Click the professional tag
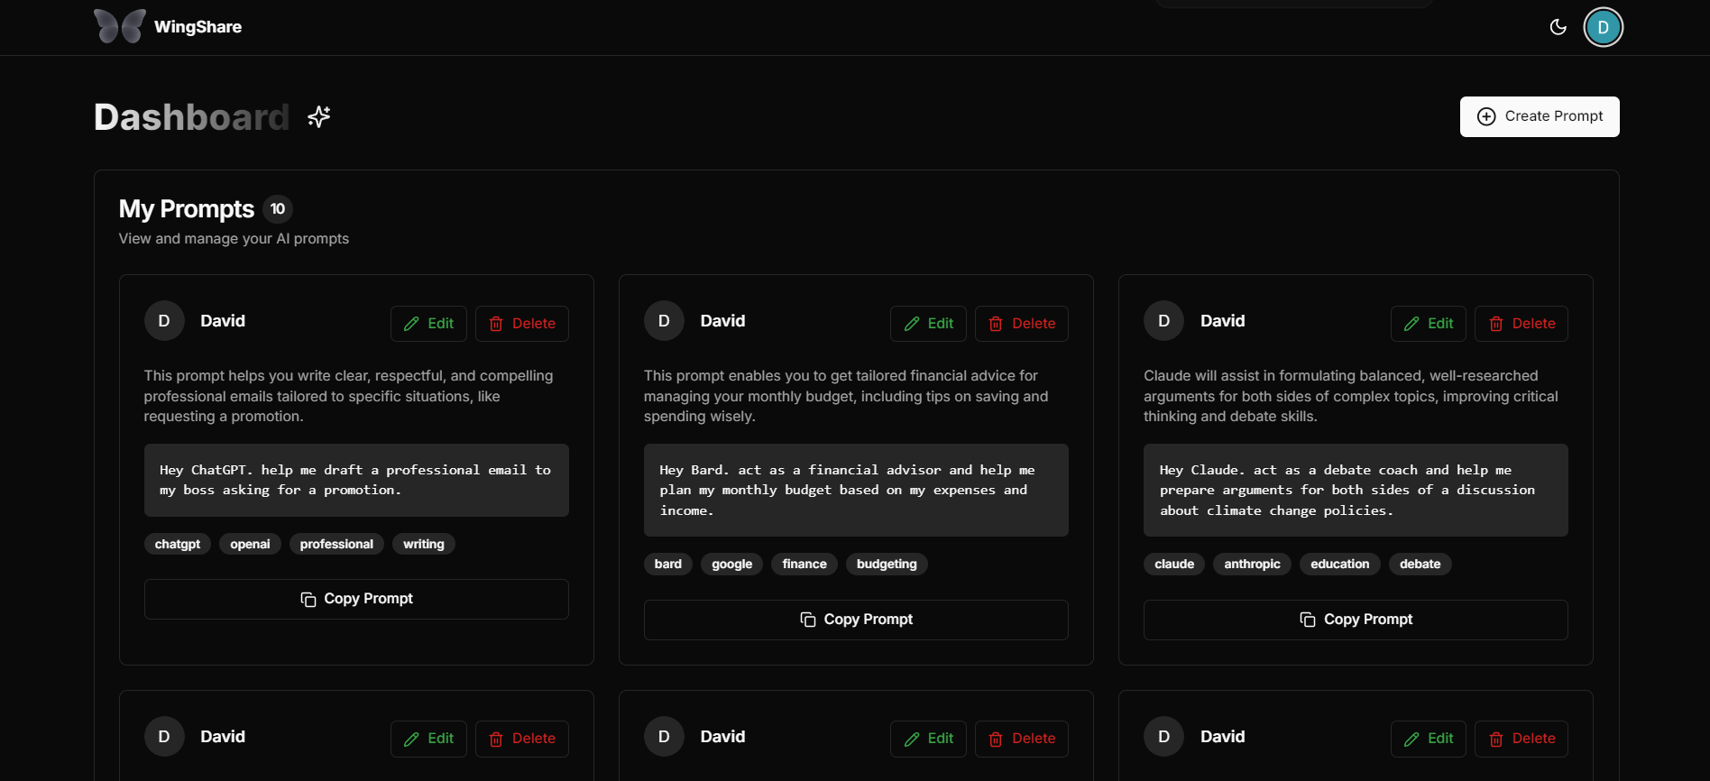The width and height of the screenshot is (1710, 781). 336,544
